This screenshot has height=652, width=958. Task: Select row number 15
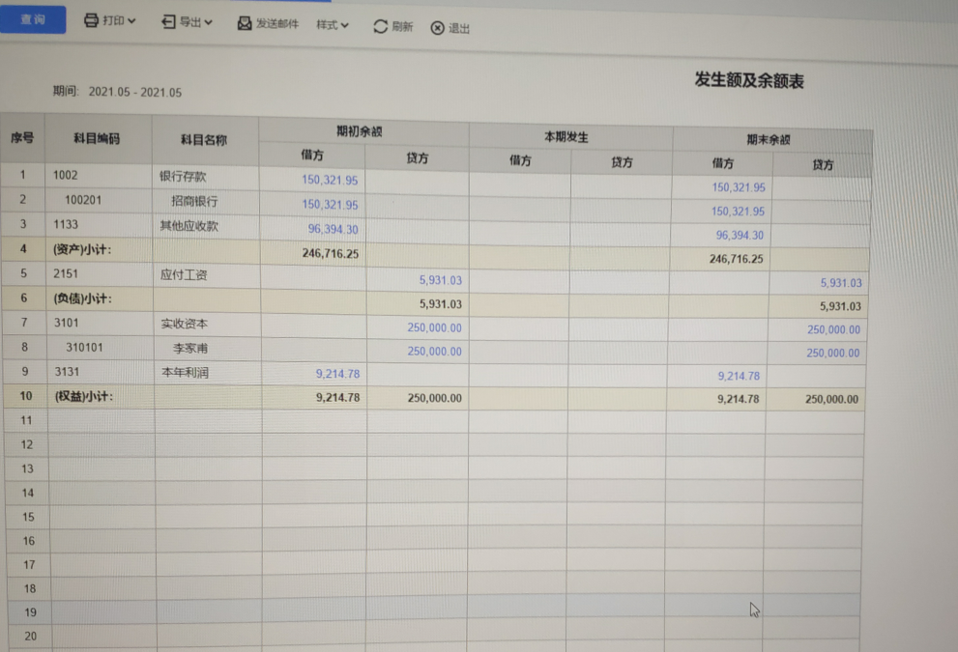pos(28,517)
